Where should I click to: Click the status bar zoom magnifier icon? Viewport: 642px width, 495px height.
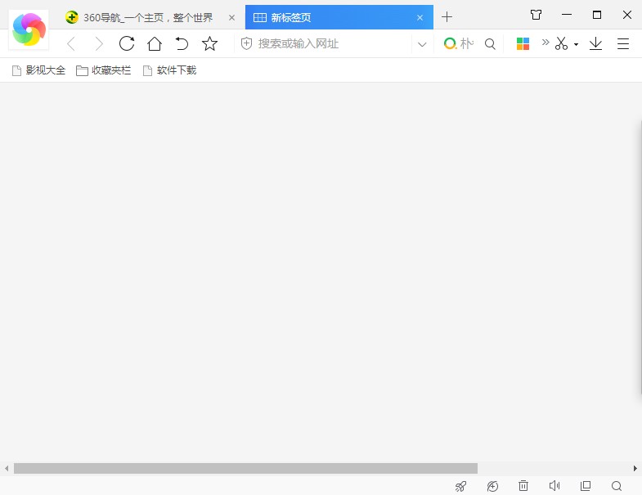click(x=617, y=486)
